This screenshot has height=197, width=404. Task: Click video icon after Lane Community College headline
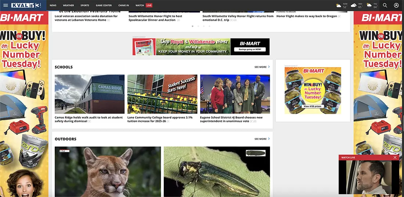[x=168, y=121]
